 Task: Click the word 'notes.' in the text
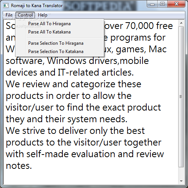[x=19, y=166]
